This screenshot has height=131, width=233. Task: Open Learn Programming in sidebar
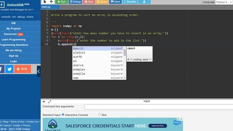tap(13, 40)
